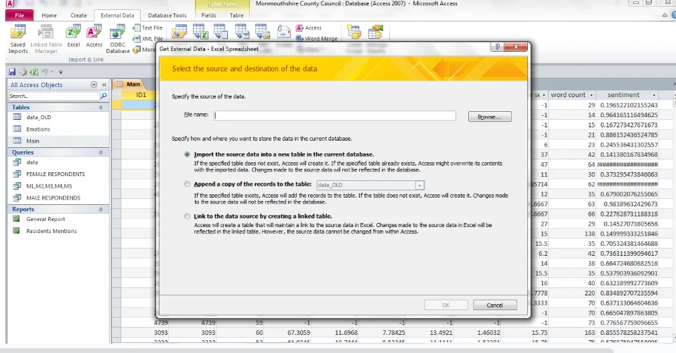Switch to the Fields tab
This screenshot has height=353, width=676.
coord(208,15)
